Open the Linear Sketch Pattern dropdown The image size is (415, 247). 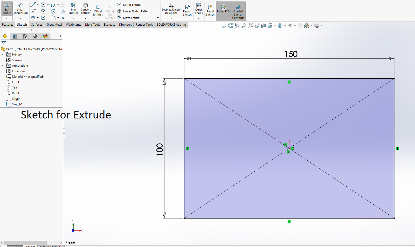pyautogui.click(x=158, y=11)
